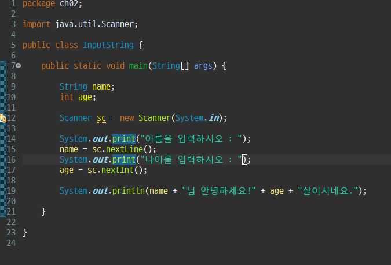Click variable 'name' in the line 9 declaration
The image size is (391, 265).
point(101,87)
